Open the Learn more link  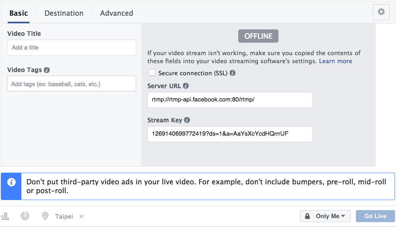[335, 61]
